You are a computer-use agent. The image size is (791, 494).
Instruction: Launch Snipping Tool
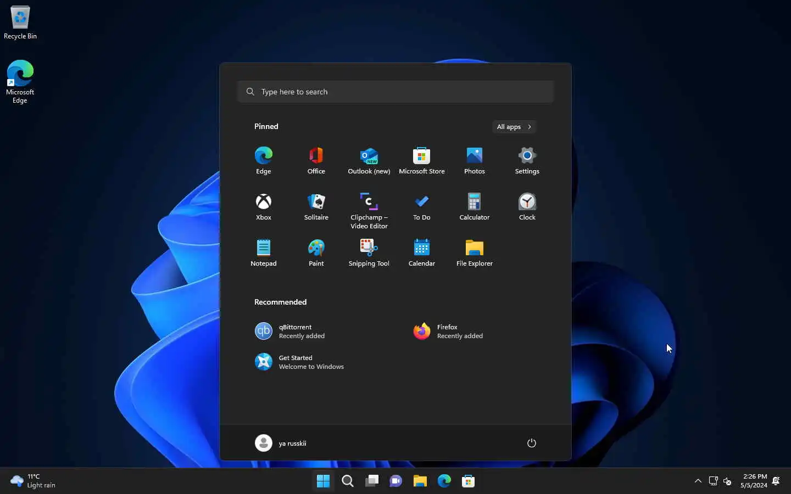pyautogui.click(x=369, y=253)
